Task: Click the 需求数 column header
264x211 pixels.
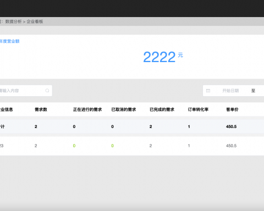Action: pyautogui.click(x=41, y=109)
